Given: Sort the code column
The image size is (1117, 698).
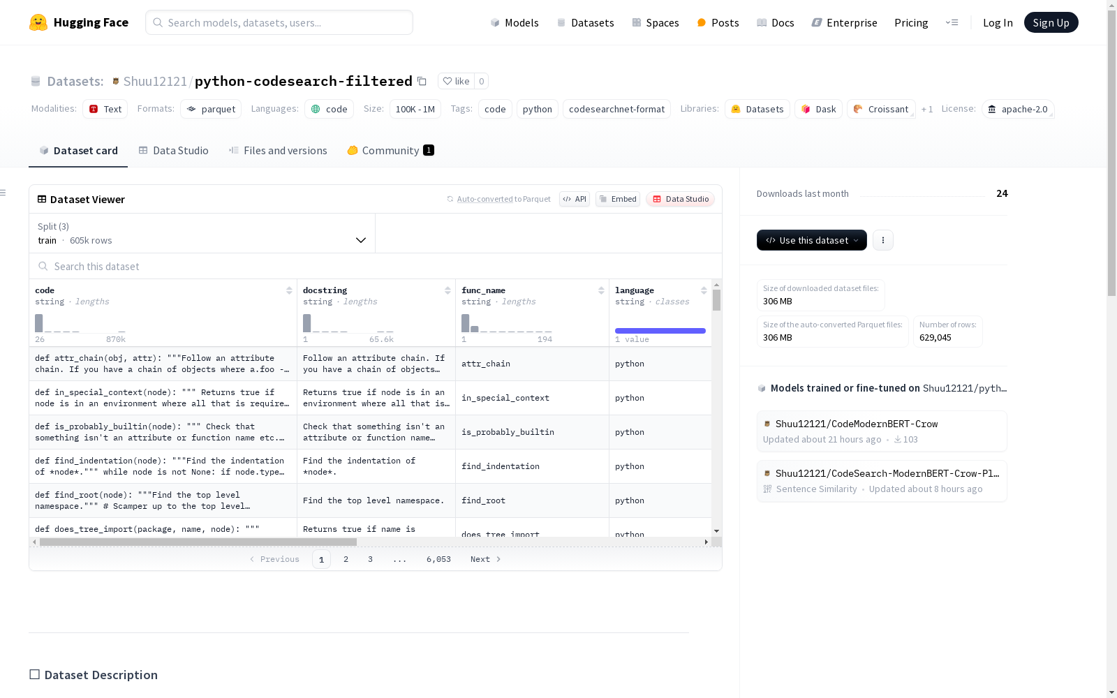Looking at the screenshot, I should click(x=289, y=290).
